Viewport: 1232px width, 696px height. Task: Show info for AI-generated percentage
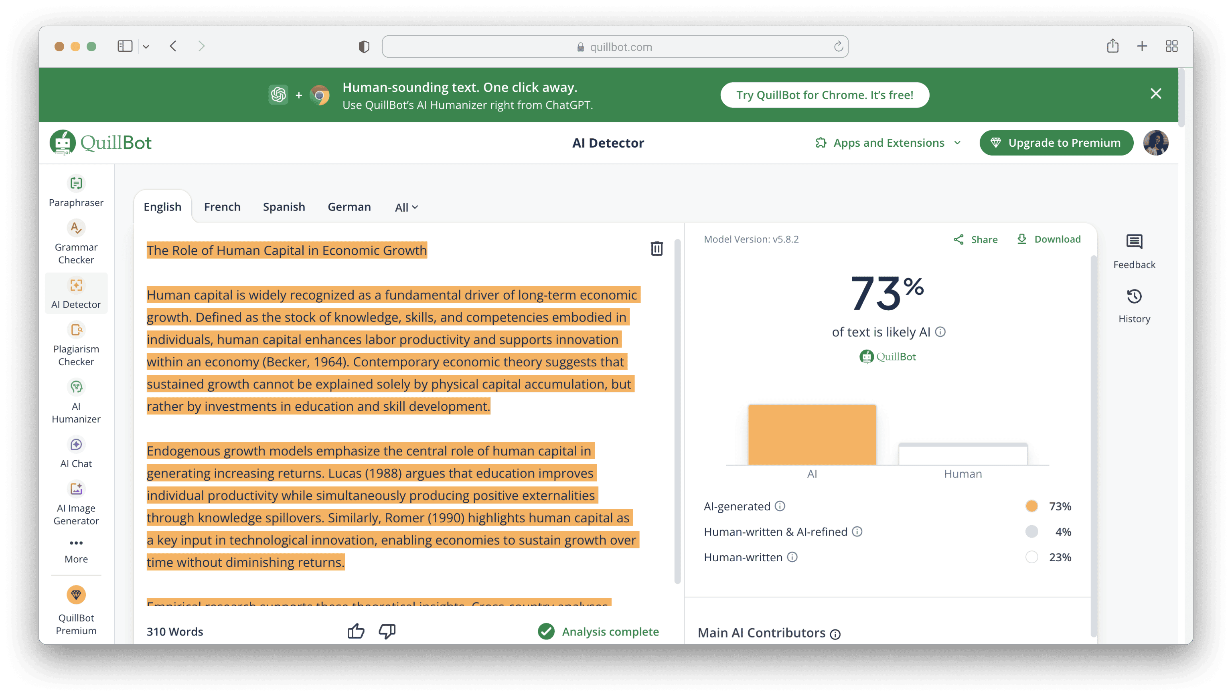click(780, 506)
